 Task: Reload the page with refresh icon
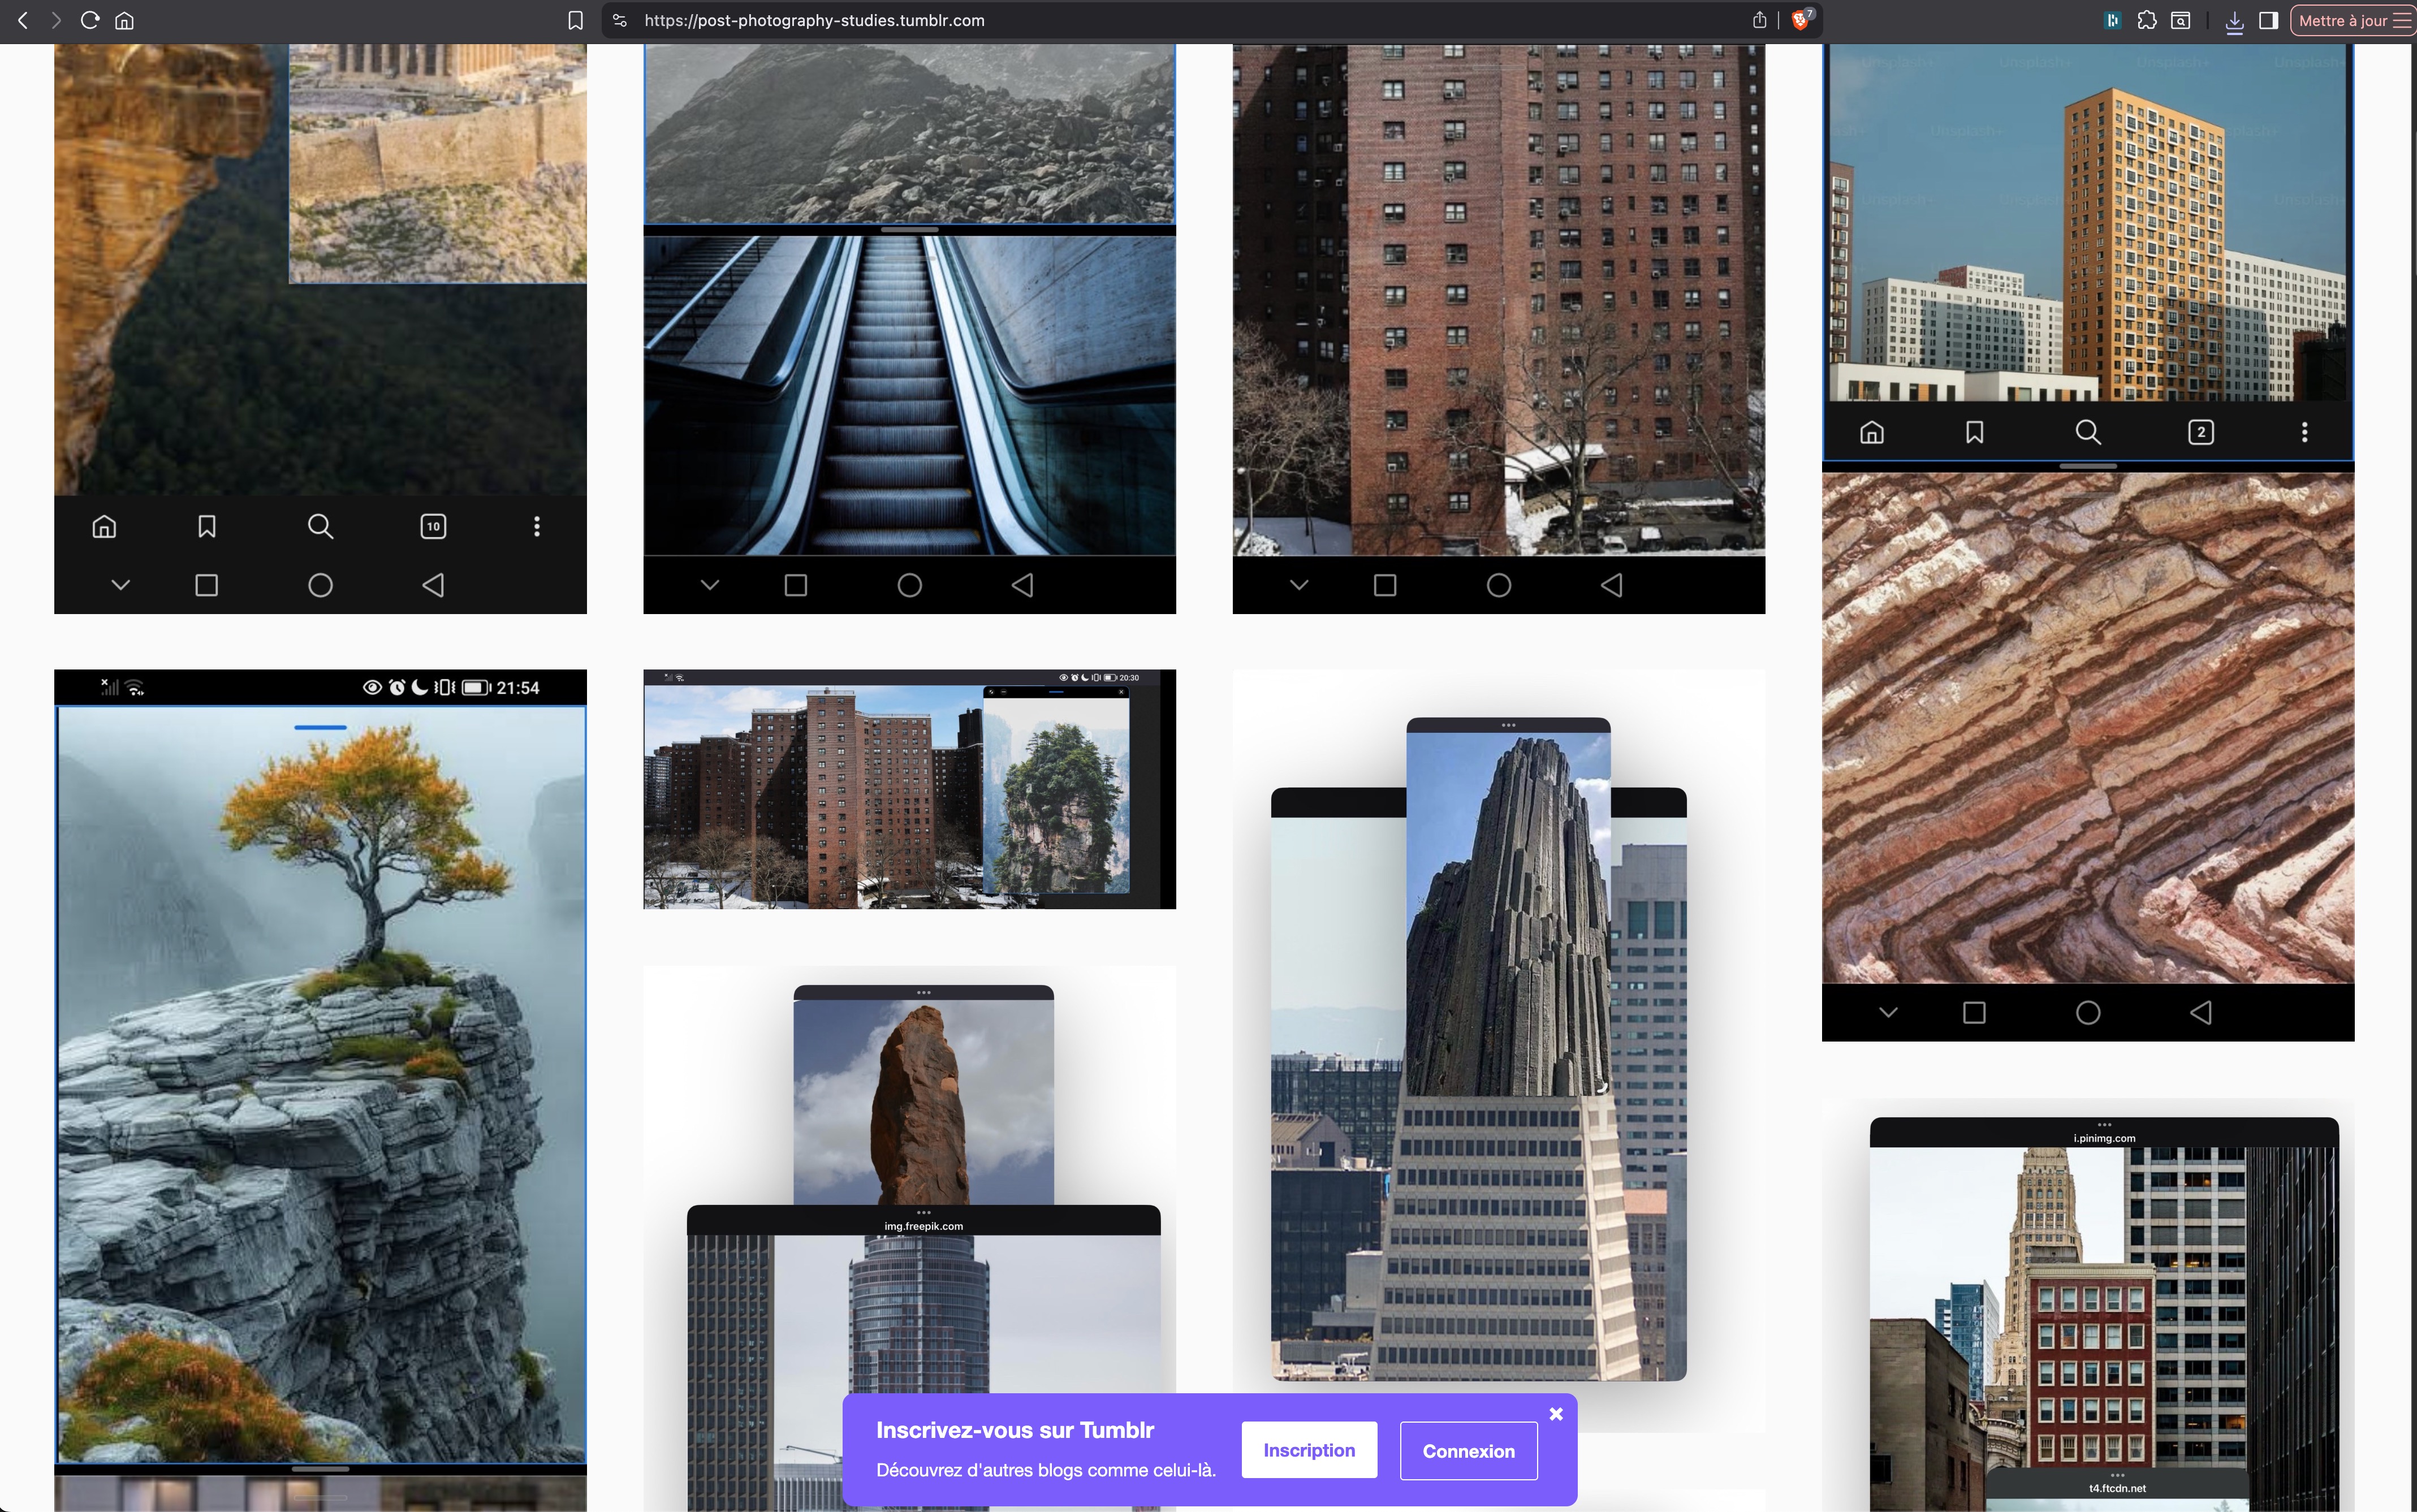coord(90,20)
